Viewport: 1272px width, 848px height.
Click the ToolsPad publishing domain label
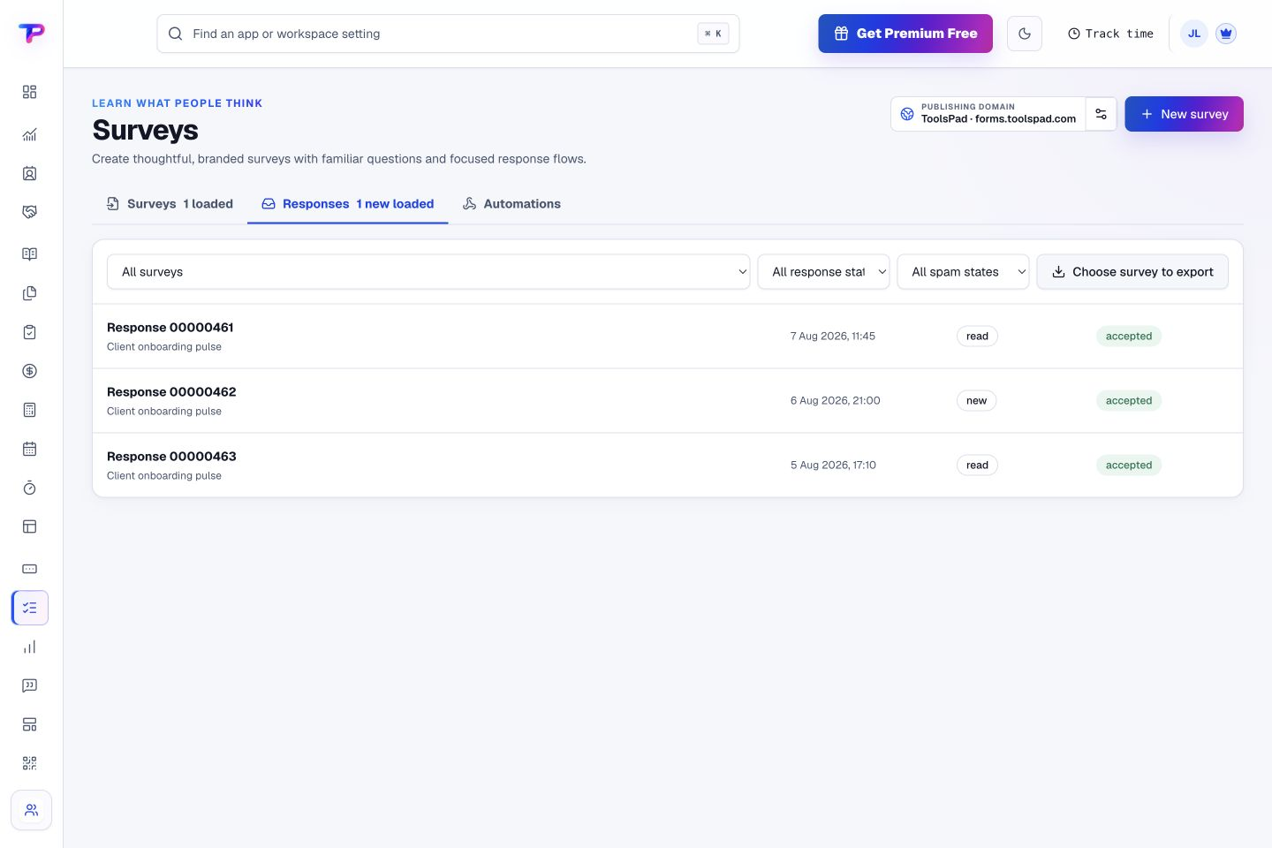(x=988, y=114)
